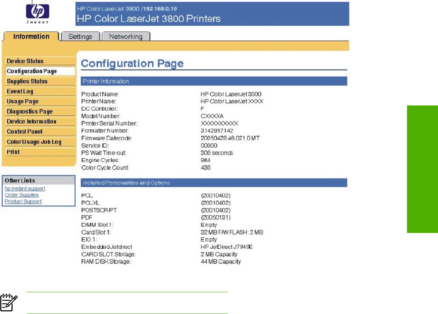Click the Printer Information section header
Screen dimensions: 438x314
214,81
